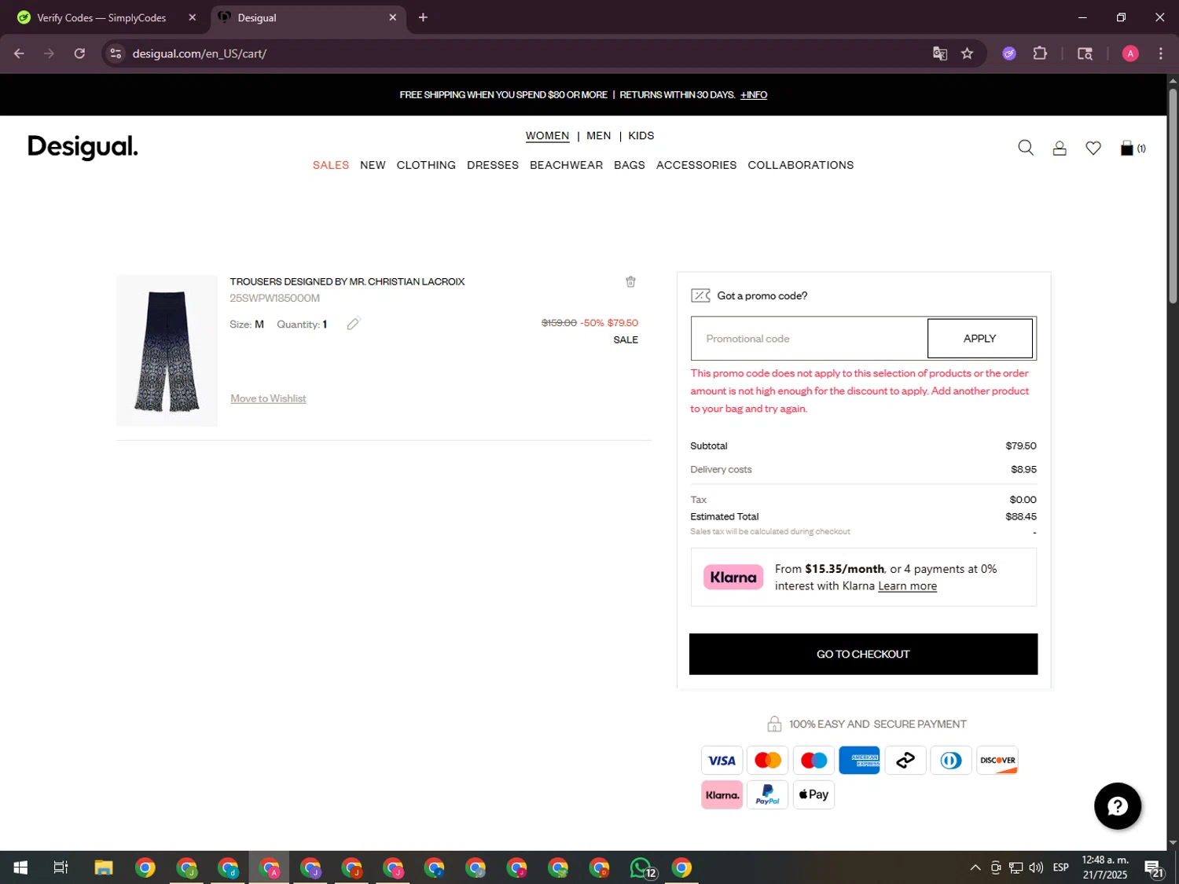The width and height of the screenshot is (1179, 884).
Task: Open Windows Task View button
Action: (x=61, y=867)
